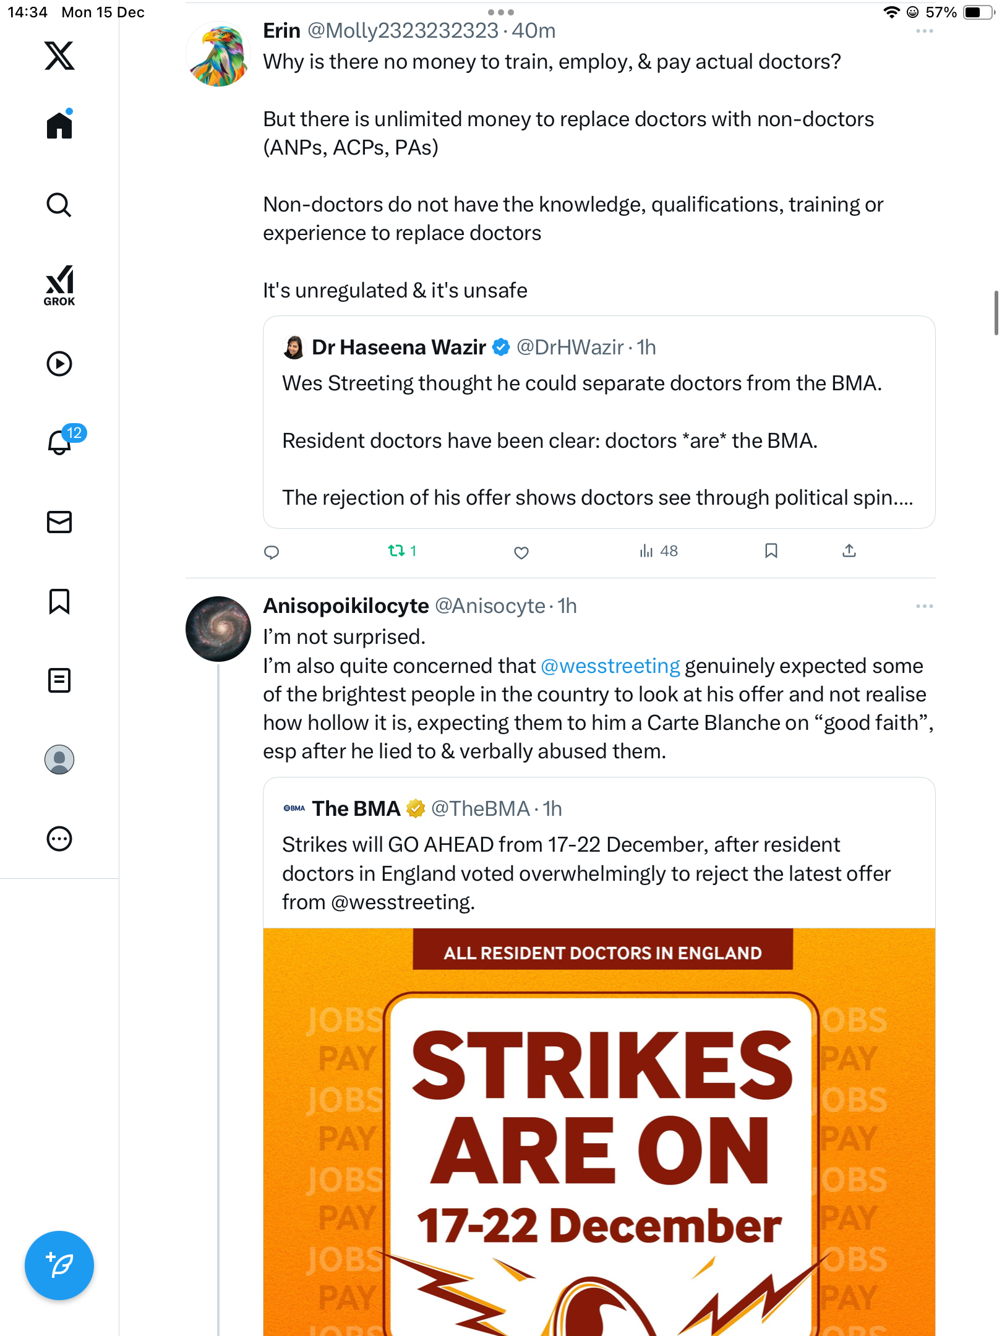Undo repost on Erin's post
The width and height of the screenshot is (1002, 1336).
pyautogui.click(x=396, y=551)
